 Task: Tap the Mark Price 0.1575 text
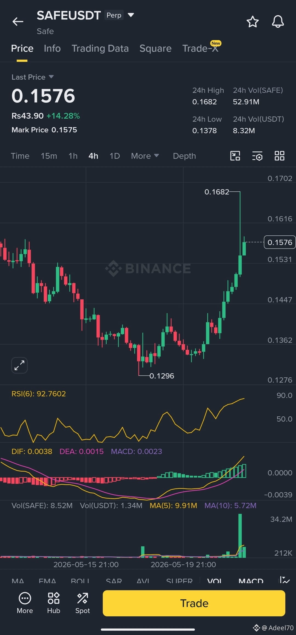tap(44, 130)
